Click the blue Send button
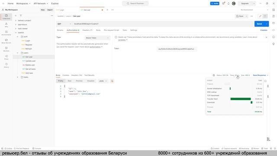Screen dimensions: 277x156 259,24
